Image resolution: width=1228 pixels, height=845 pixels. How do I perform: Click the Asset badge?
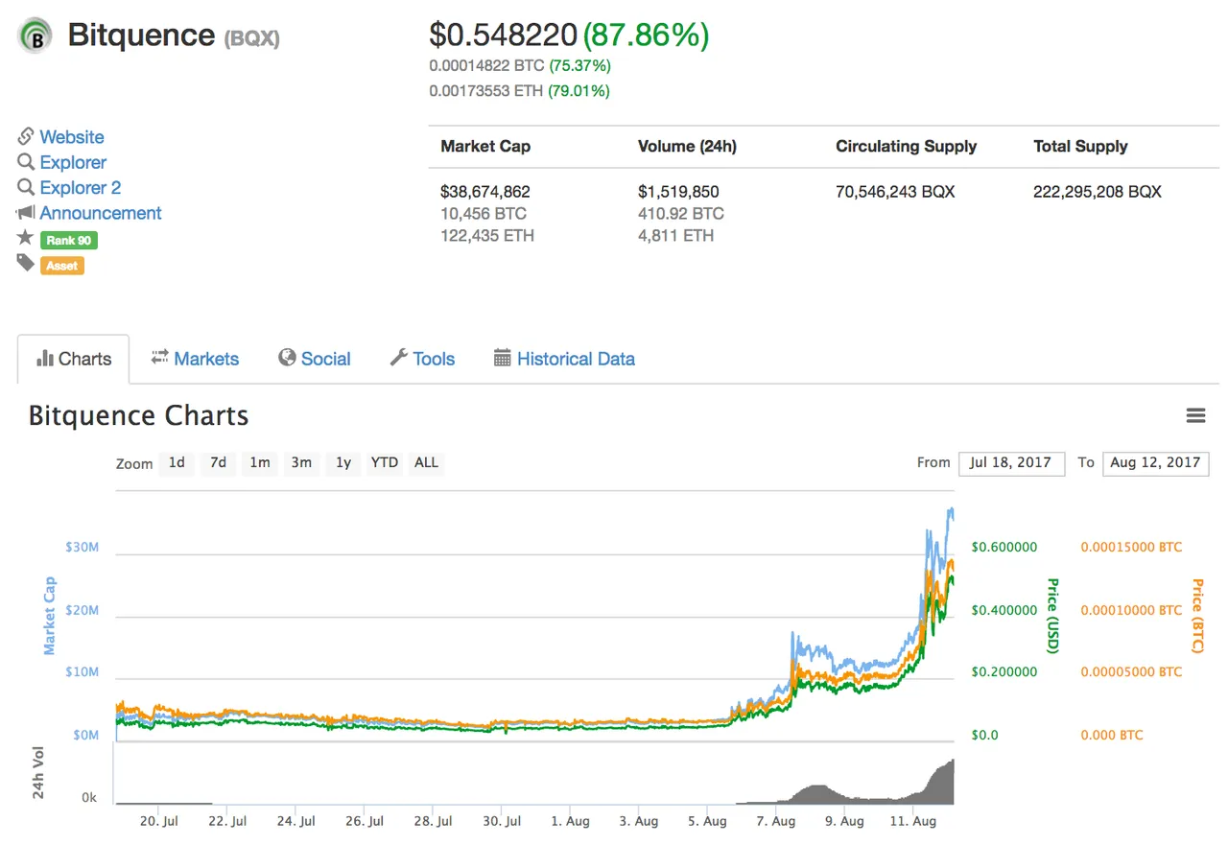click(x=62, y=266)
